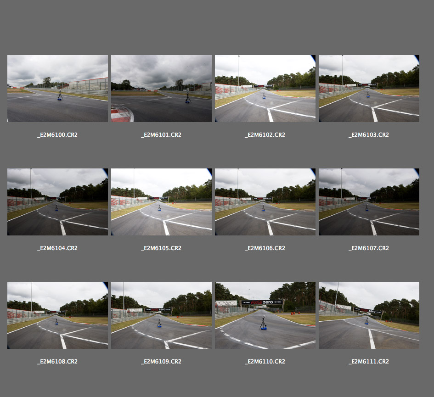Image resolution: width=434 pixels, height=397 pixels.
Task: Select thumbnail image _E2M6102.CR2
Action: click(265, 89)
